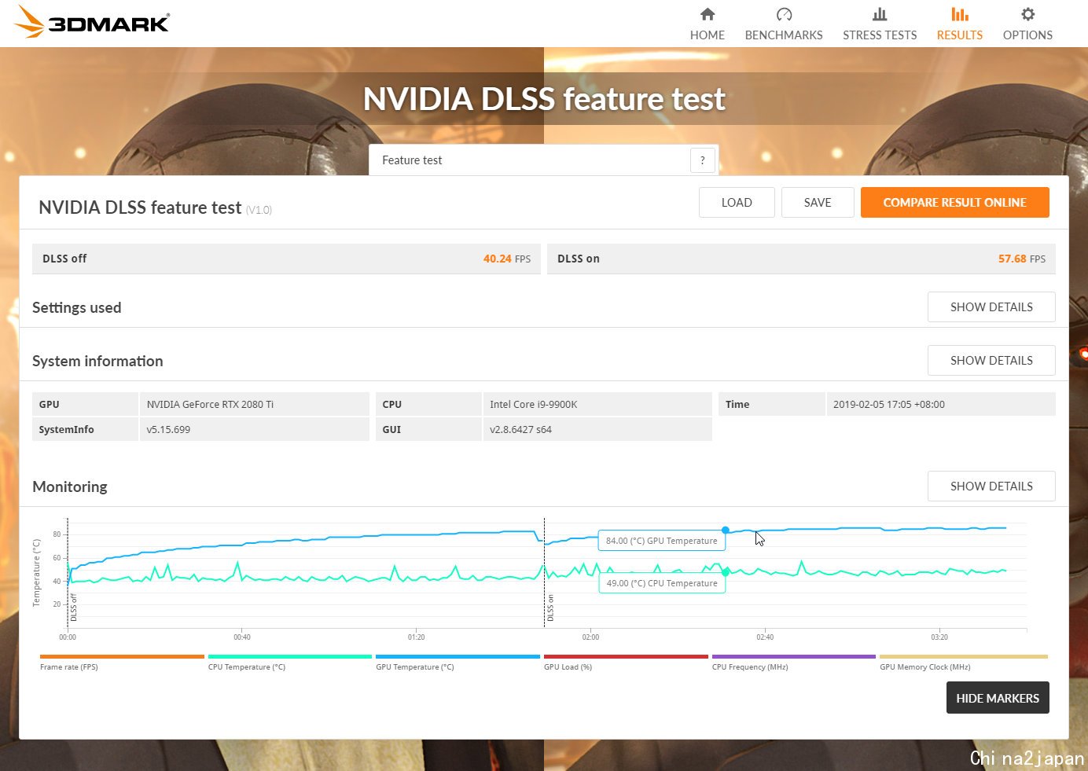Click the Benchmarks gauge icon

[784, 14]
